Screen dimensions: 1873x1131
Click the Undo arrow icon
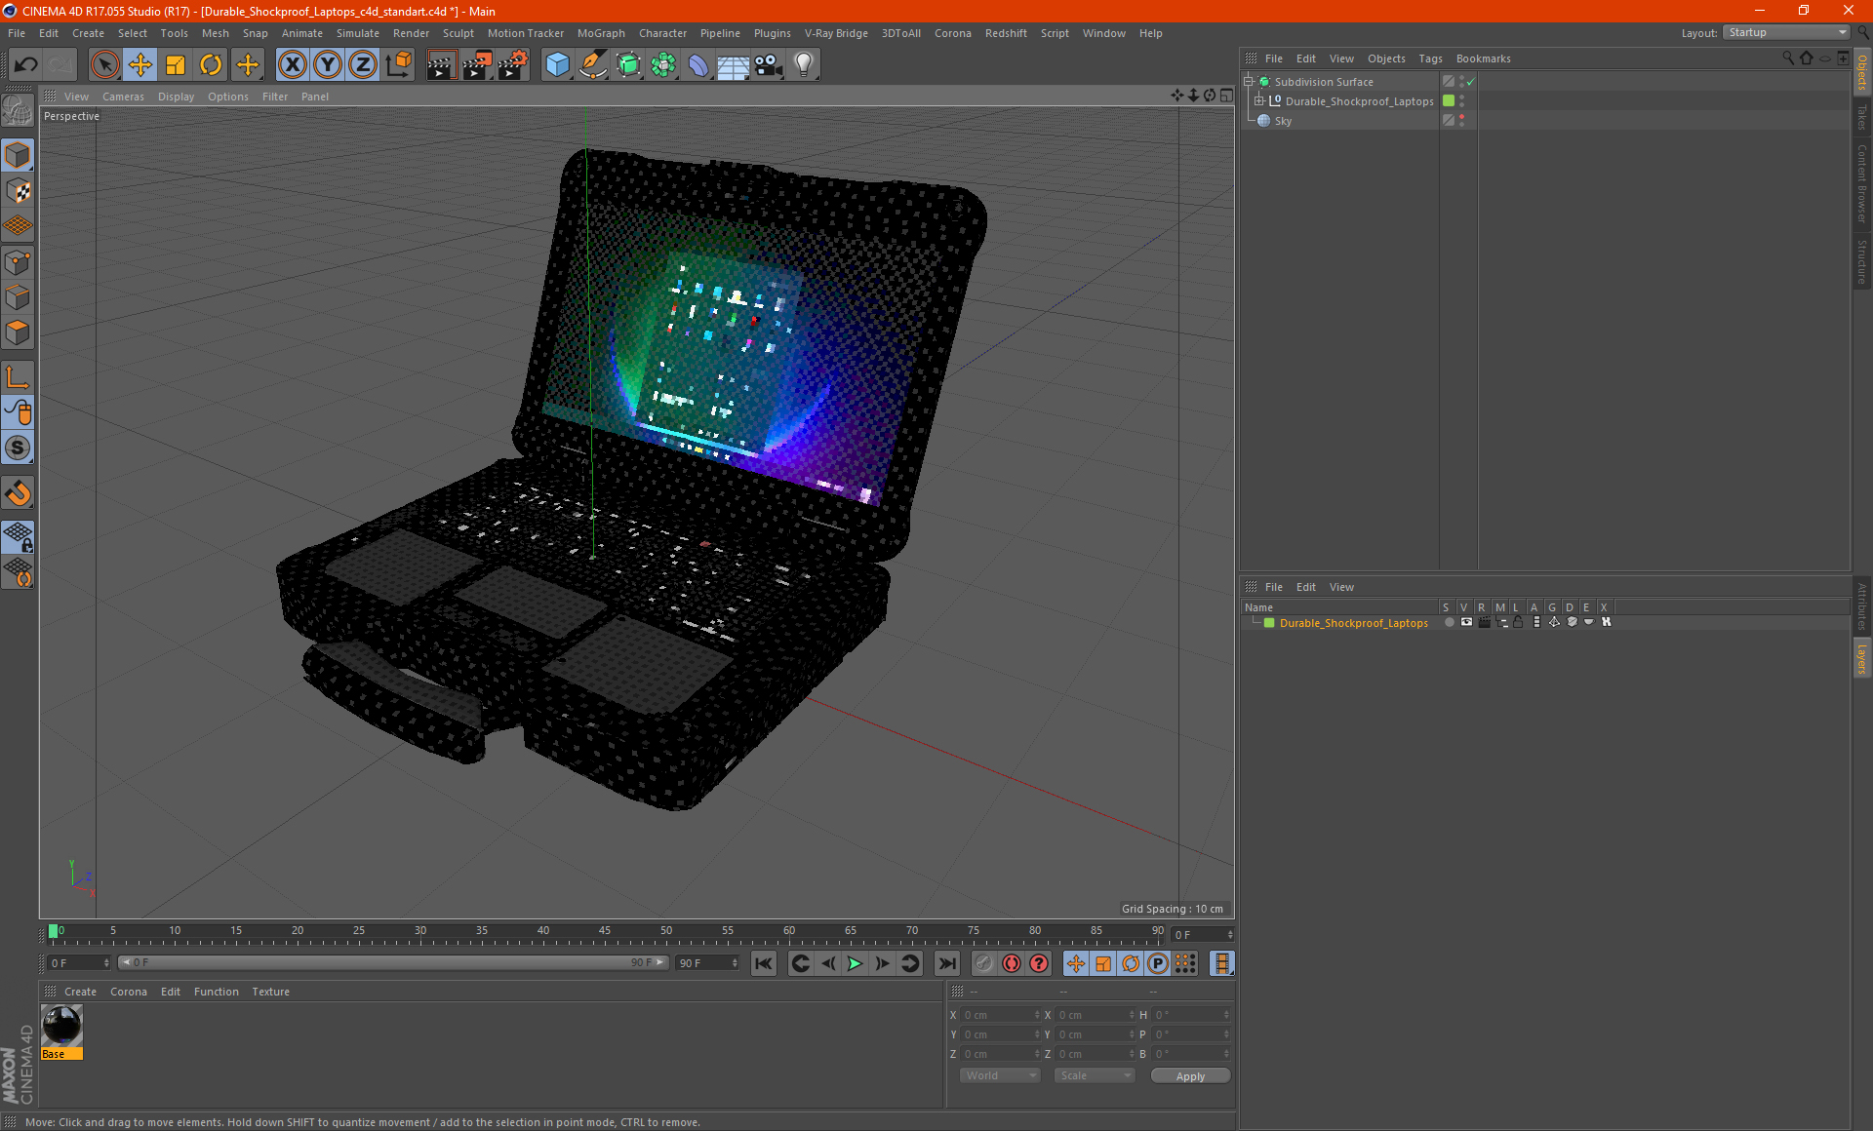coord(26,65)
